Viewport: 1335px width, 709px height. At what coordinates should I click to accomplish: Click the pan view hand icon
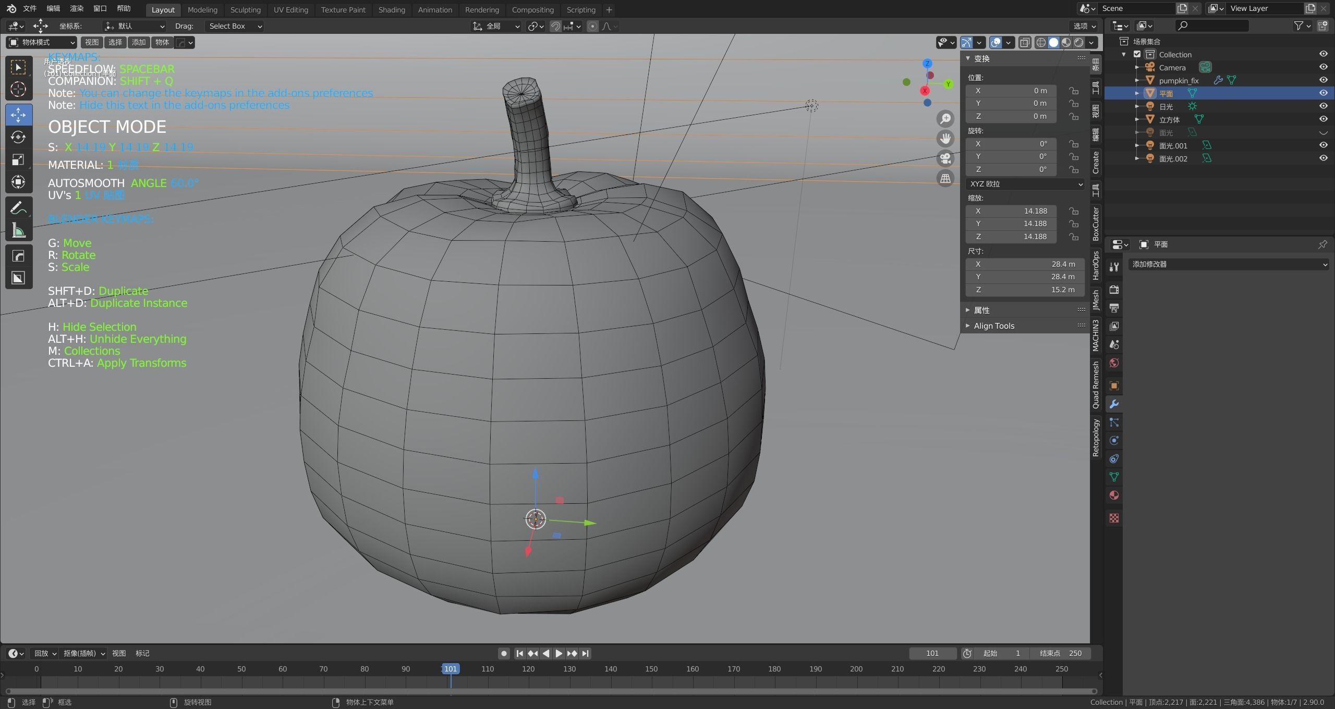(945, 139)
